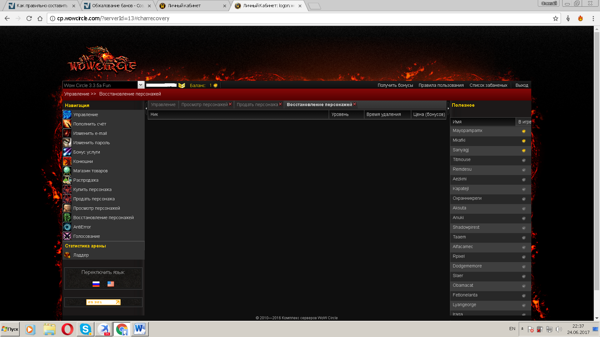Switch language with the US flag

tap(111, 284)
